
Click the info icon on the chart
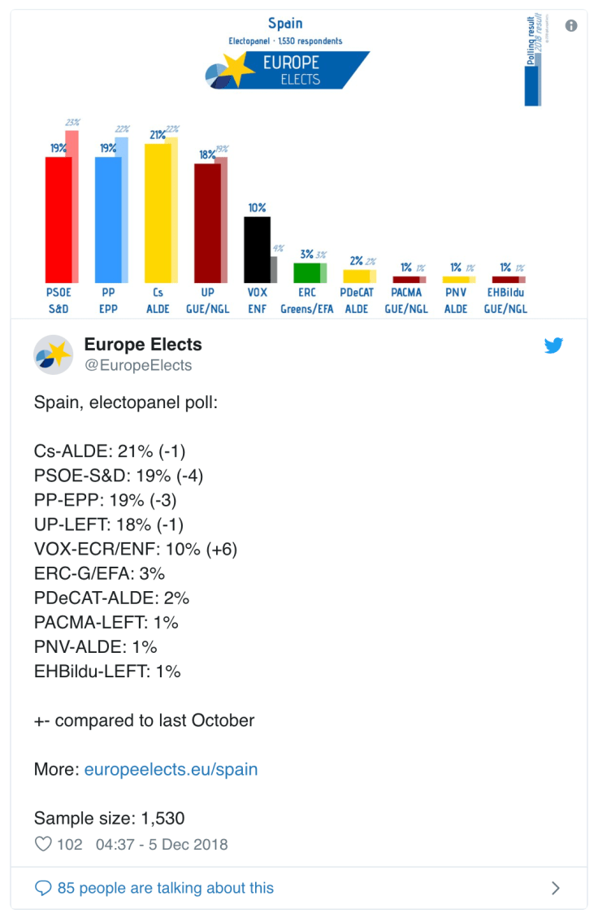point(571,25)
